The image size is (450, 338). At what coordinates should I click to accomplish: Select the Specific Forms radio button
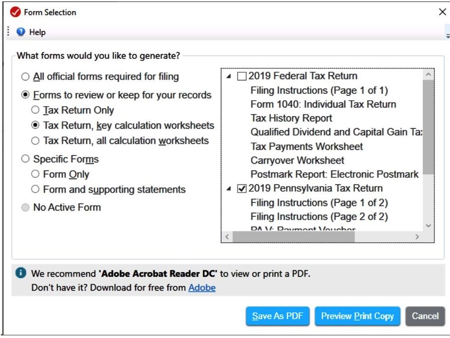point(26,159)
